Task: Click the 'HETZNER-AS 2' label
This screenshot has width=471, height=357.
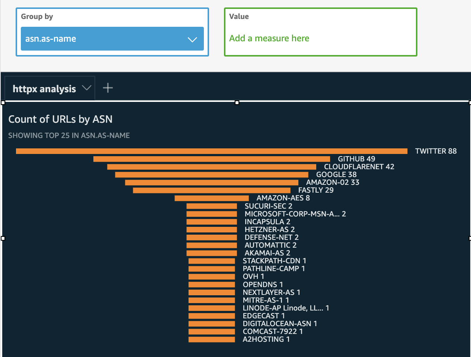Action: [270, 229]
